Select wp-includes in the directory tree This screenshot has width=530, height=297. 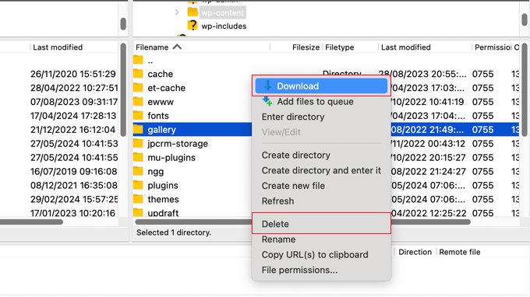coord(224,26)
